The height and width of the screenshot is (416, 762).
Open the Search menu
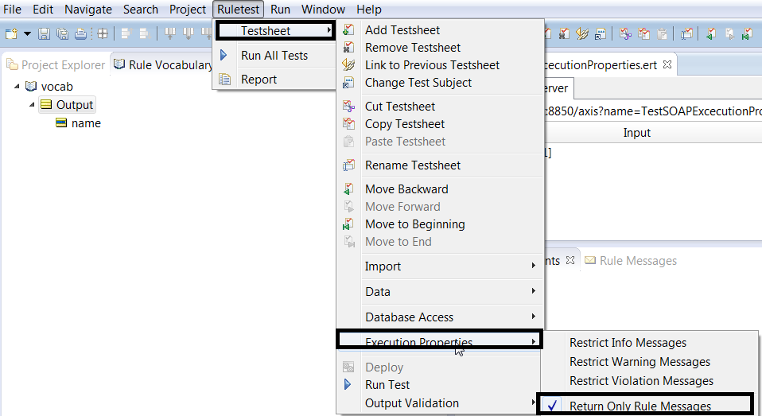point(141,10)
